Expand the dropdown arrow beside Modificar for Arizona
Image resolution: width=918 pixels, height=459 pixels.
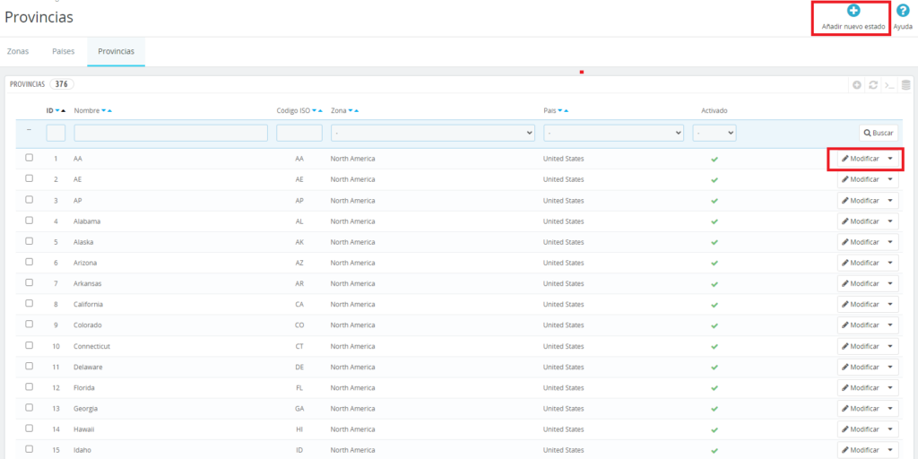tap(889, 264)
